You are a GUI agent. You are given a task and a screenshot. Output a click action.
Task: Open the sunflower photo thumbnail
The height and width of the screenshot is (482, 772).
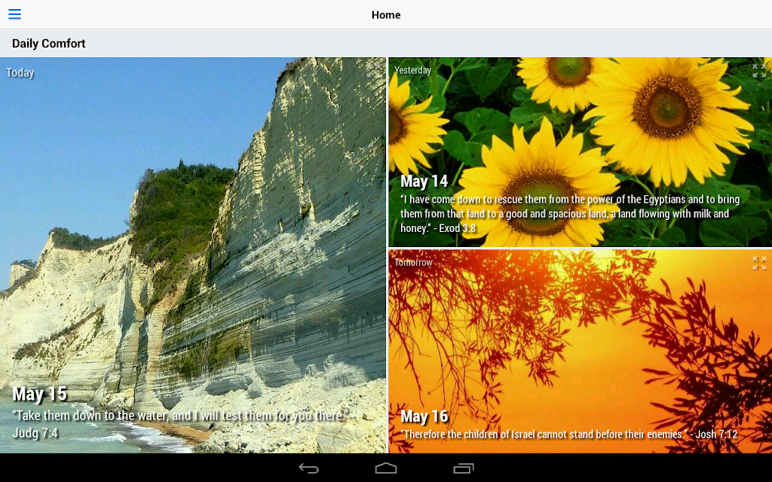click(581, 152)
